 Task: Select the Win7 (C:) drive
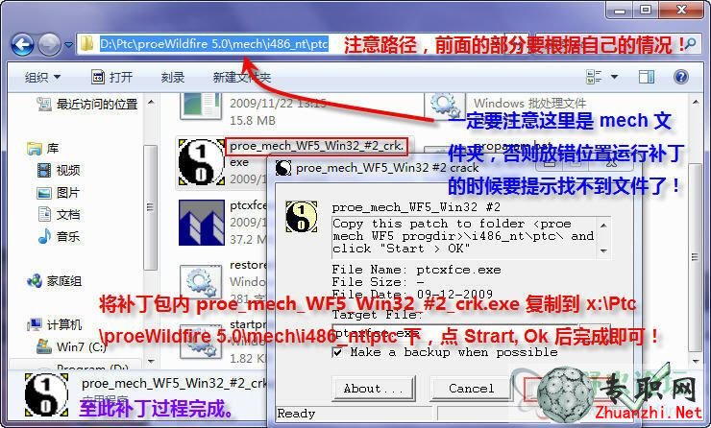tap(71, 347)
